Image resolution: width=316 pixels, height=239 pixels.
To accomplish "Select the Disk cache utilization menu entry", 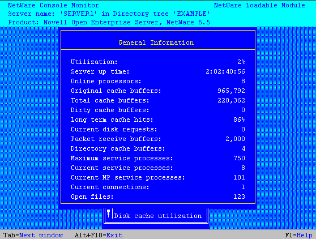I will tap(157, 216).
